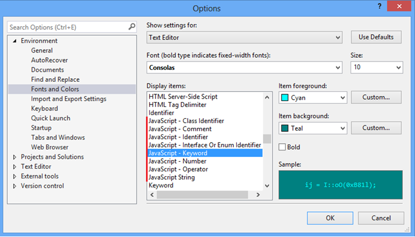The width and height of the screenshot is (415, 237).
Task: Select JavaScript String display item
Action: tap(172, 177)
